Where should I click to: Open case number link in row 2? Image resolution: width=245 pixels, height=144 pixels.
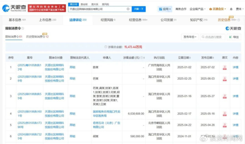point(29,79)
